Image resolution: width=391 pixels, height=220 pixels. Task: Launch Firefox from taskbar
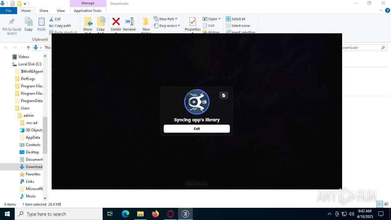155,214
